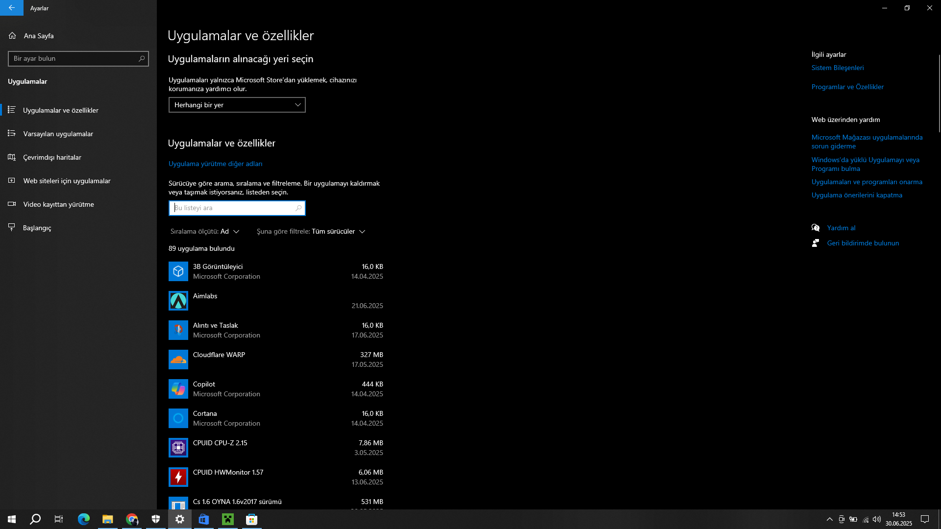
Task: Click the Cloudflare WARP app icon
Action: [x=178, y=360]
